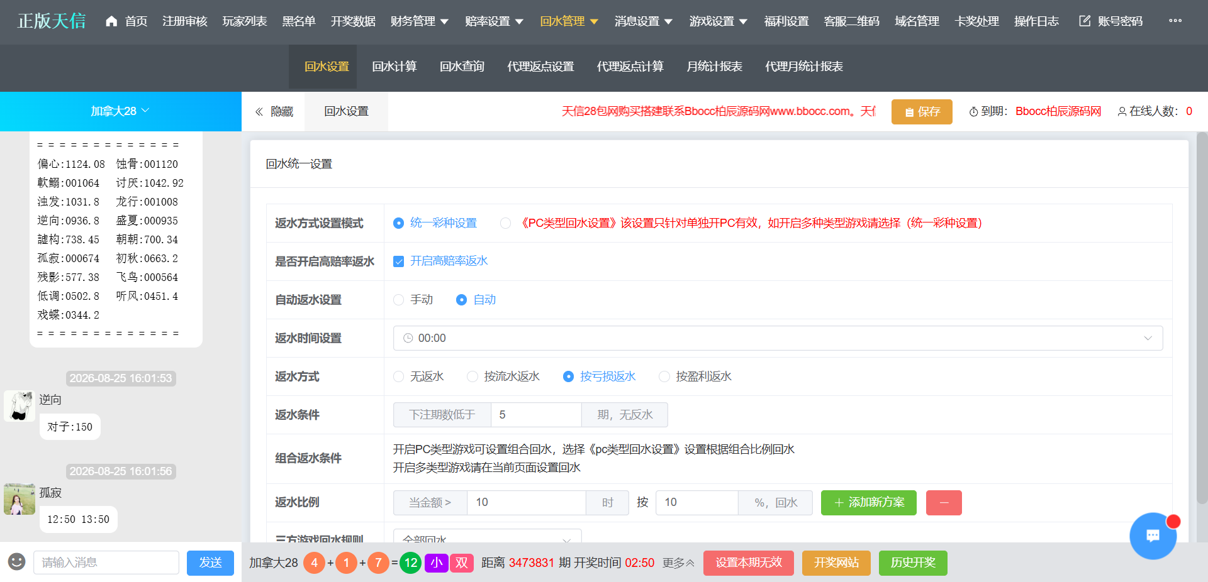Open 代理返点设置 tab

point(540,67)
